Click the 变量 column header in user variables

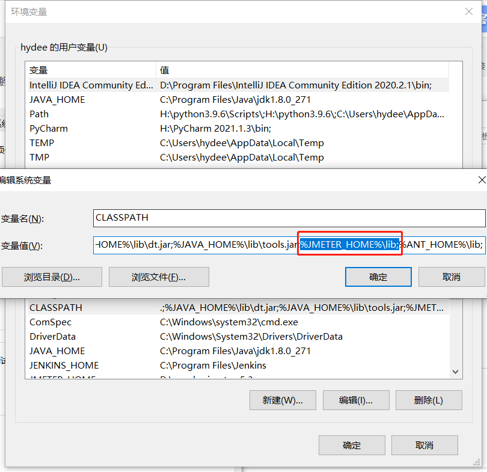(91, 70)
